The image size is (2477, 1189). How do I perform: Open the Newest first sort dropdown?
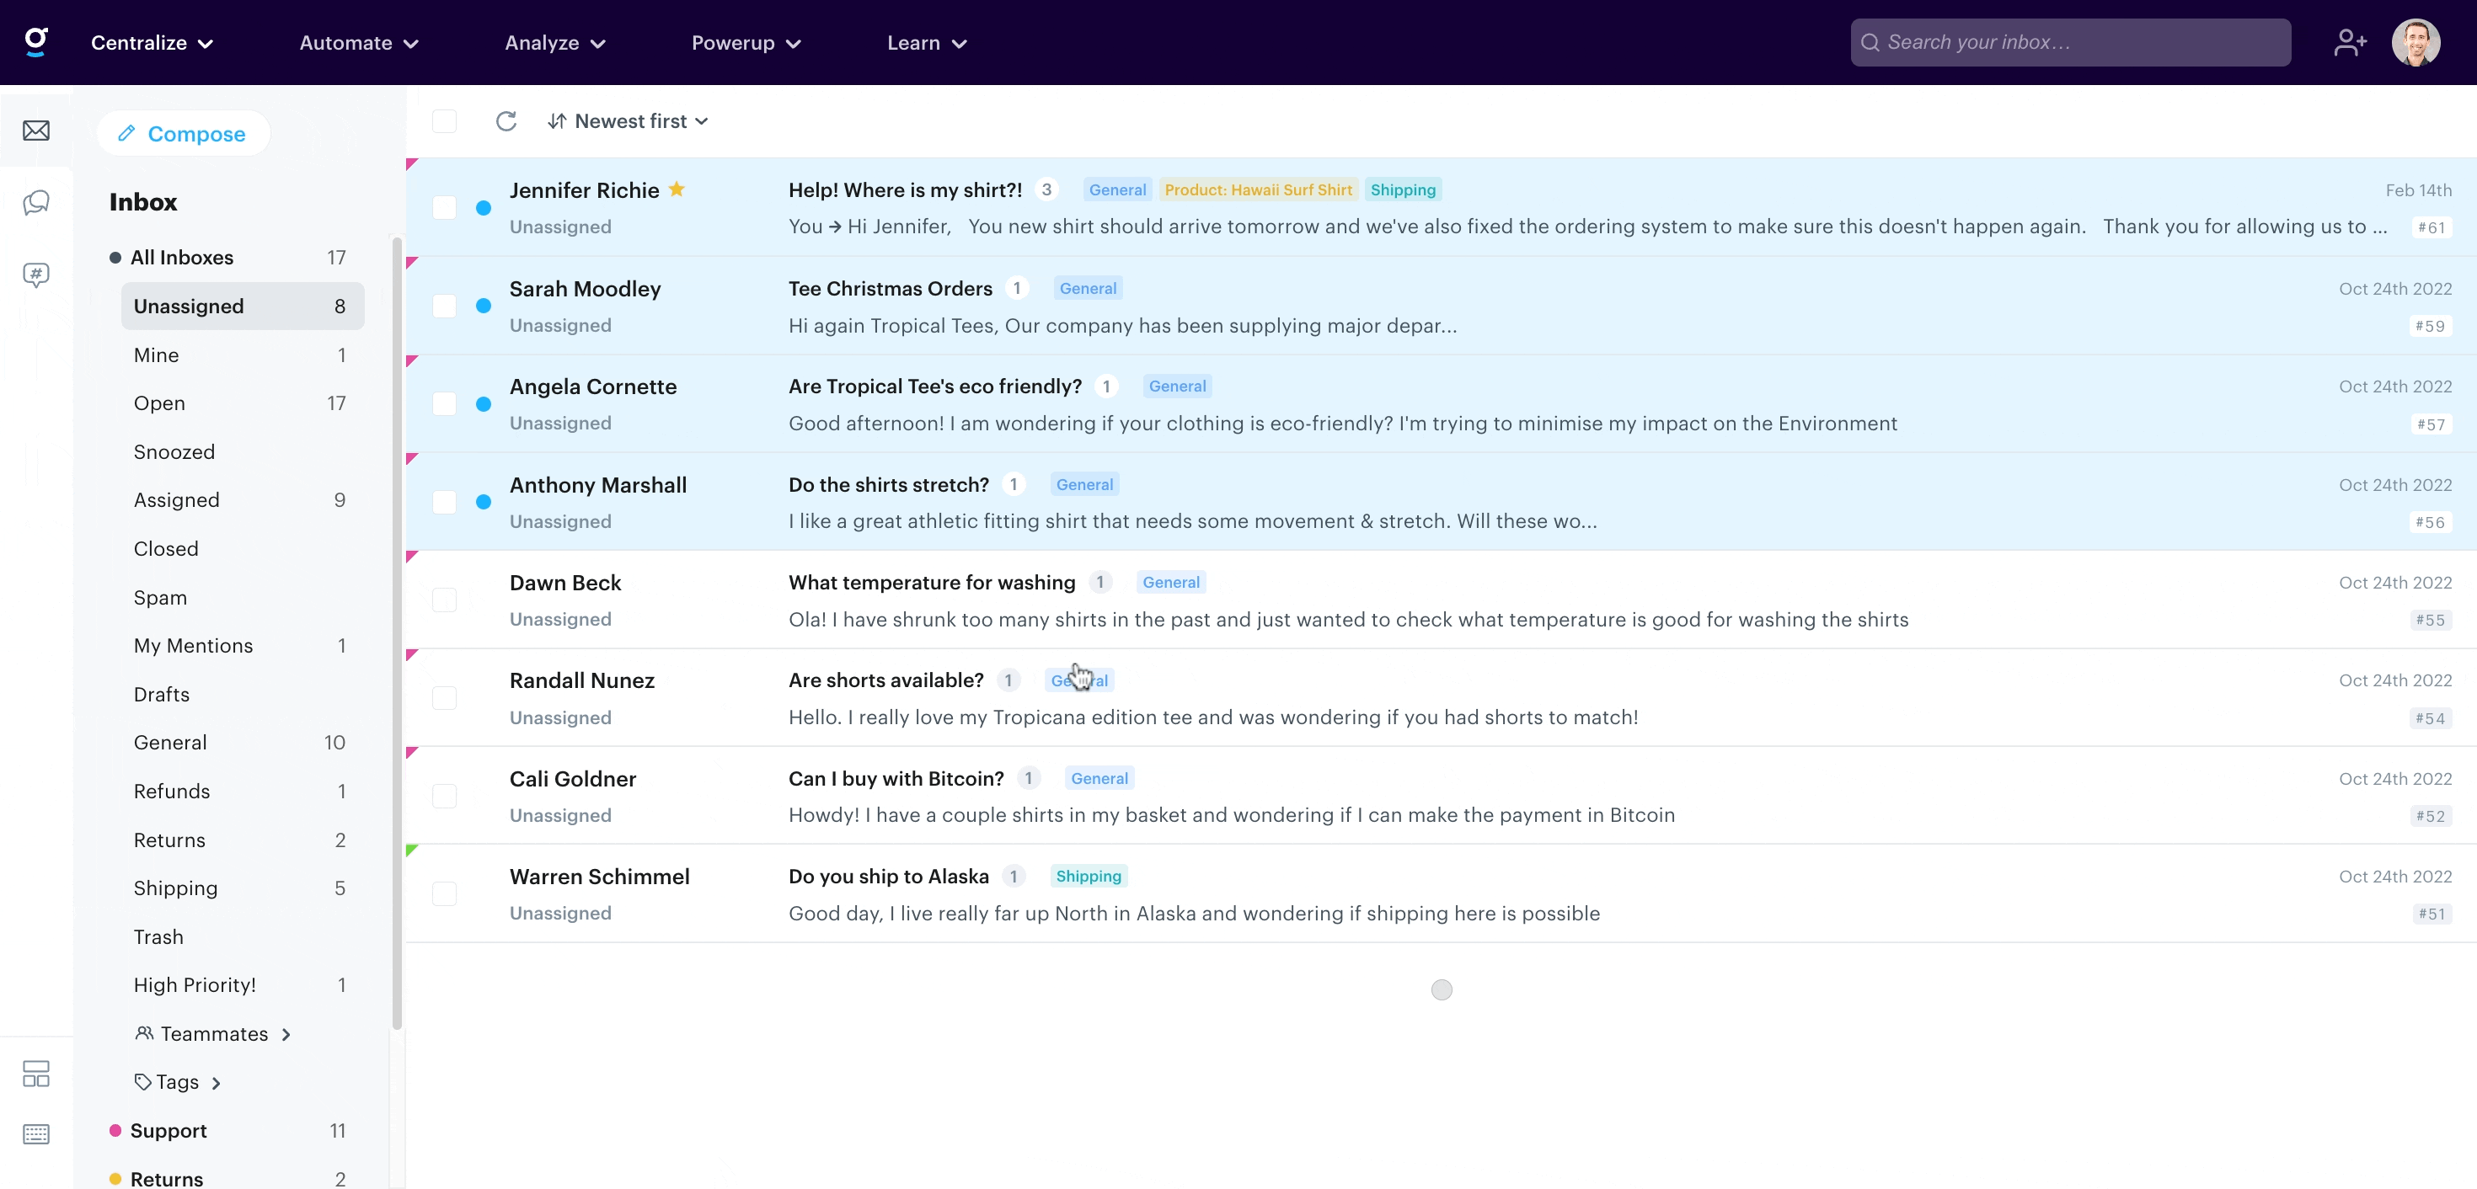coord(628,120)
